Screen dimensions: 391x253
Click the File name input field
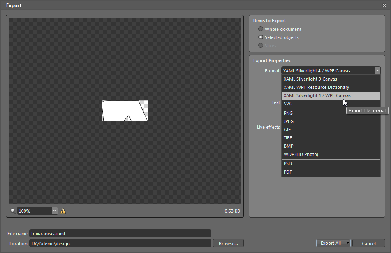coord(120,234)
